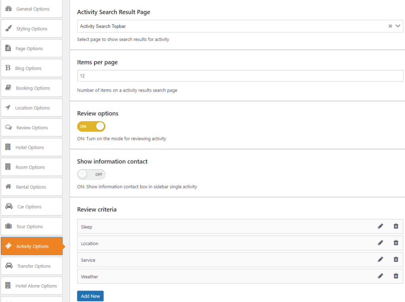Screen dimensions: 405x302
Task: Click the pencil edit icon for Sleep
Action: 380,226
